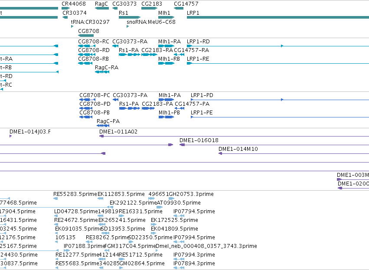The height and width of the screenshot is (270, 369).
Task: Open the CG30373 gene label
Action: [x=124, y=4]
